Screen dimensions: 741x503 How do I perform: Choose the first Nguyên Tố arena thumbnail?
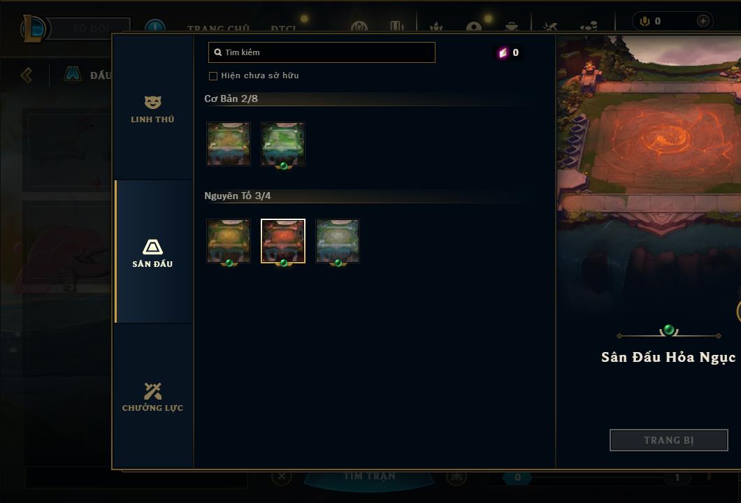229,241
